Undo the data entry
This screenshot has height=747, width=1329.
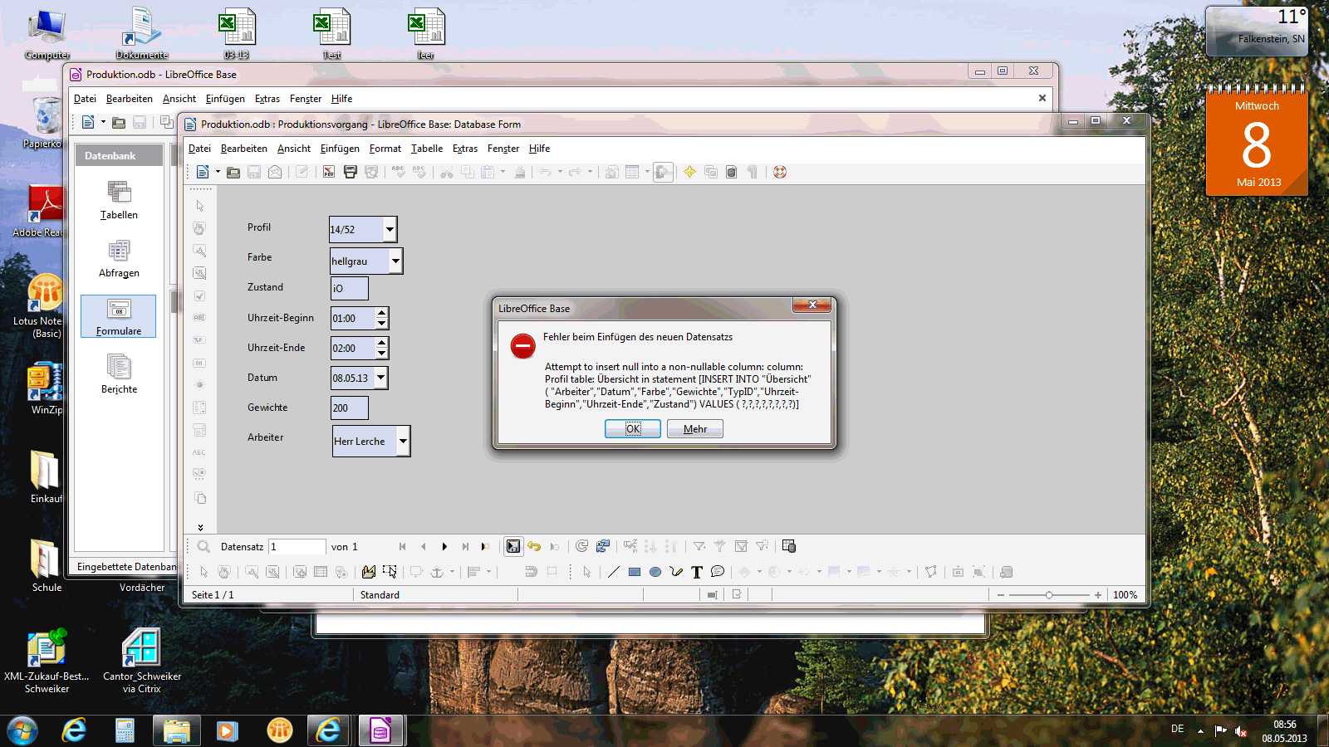click(534, 546)
